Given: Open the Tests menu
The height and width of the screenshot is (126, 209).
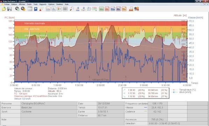Looking at the screenshot, I should pyautogui.click(x=35, y=4).
